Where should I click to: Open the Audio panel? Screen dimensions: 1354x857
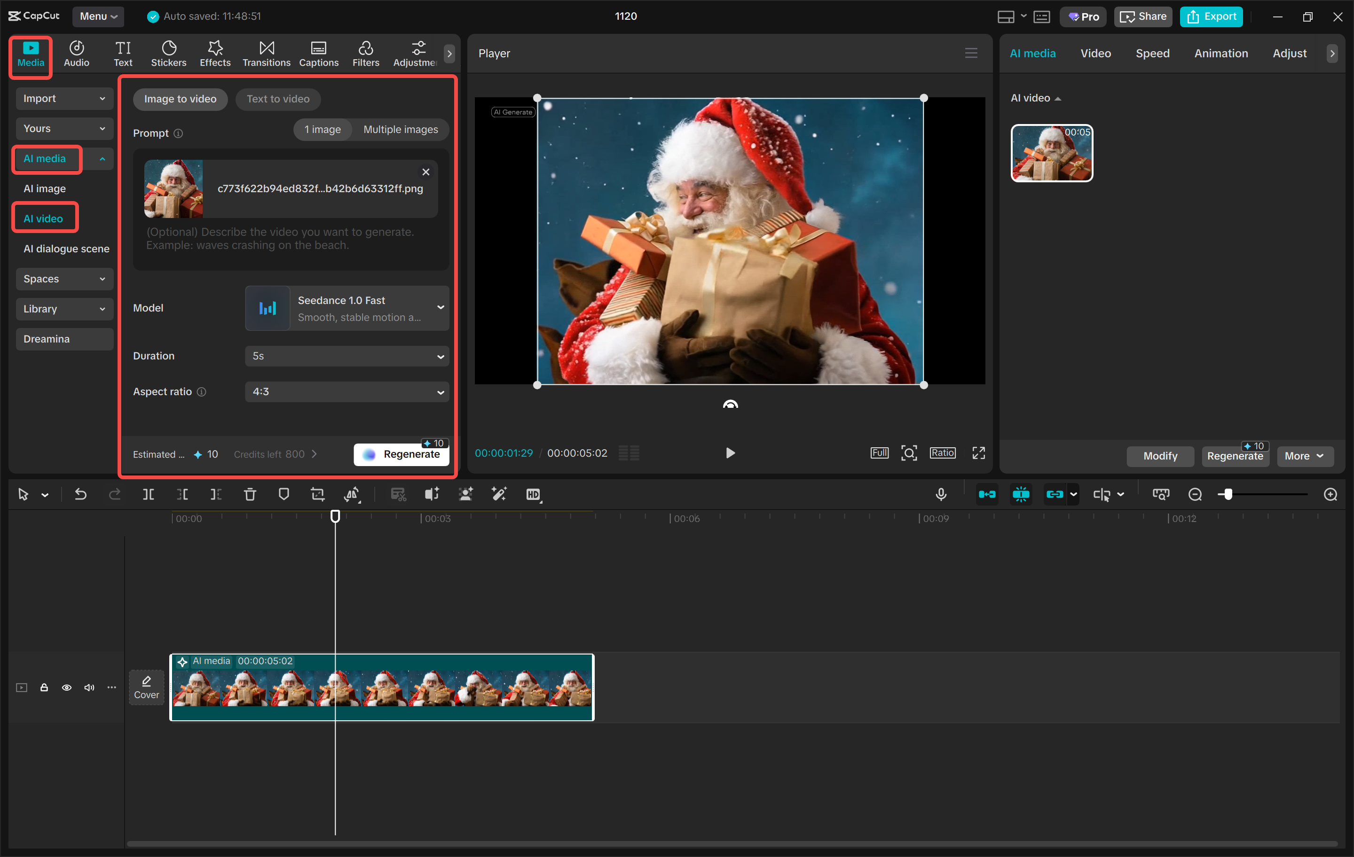pos(77,54)
